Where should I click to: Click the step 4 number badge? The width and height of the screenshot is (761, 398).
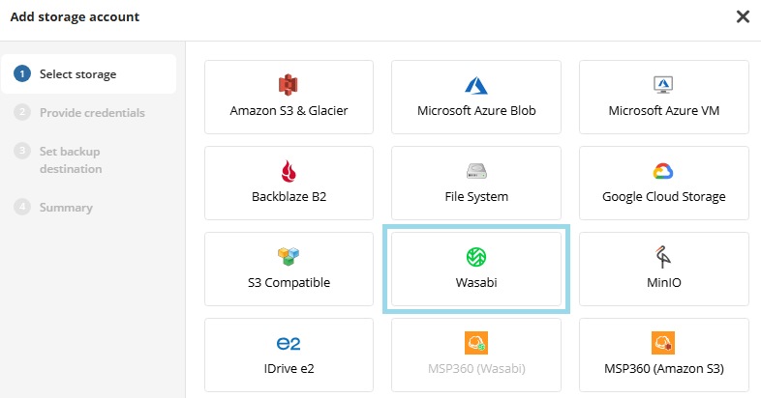22,207
